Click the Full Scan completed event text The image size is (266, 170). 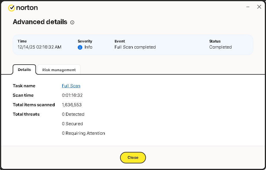(x=135, y=47)
